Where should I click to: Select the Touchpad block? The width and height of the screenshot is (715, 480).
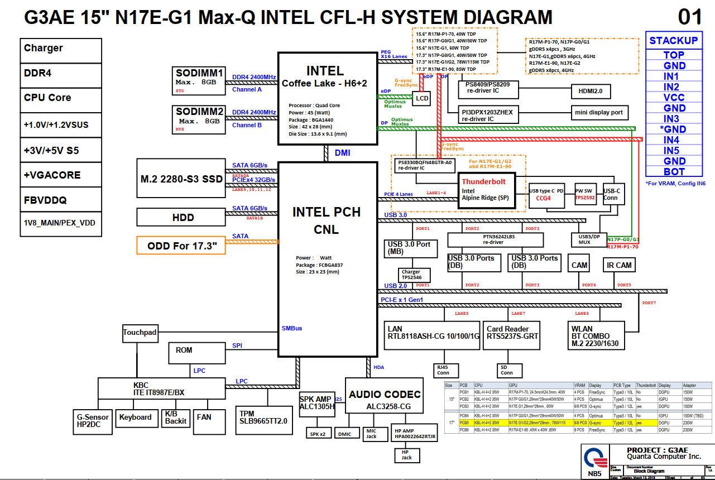coord(140,333)
